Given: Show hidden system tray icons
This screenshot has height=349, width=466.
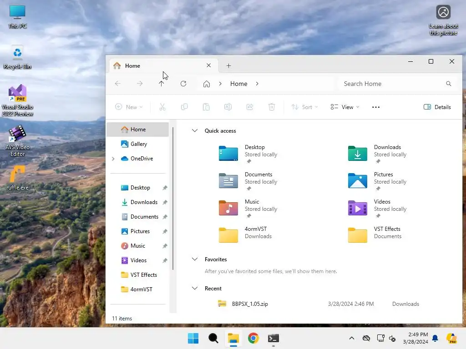Looking at the screenshot, I should (x=352, y=338).
